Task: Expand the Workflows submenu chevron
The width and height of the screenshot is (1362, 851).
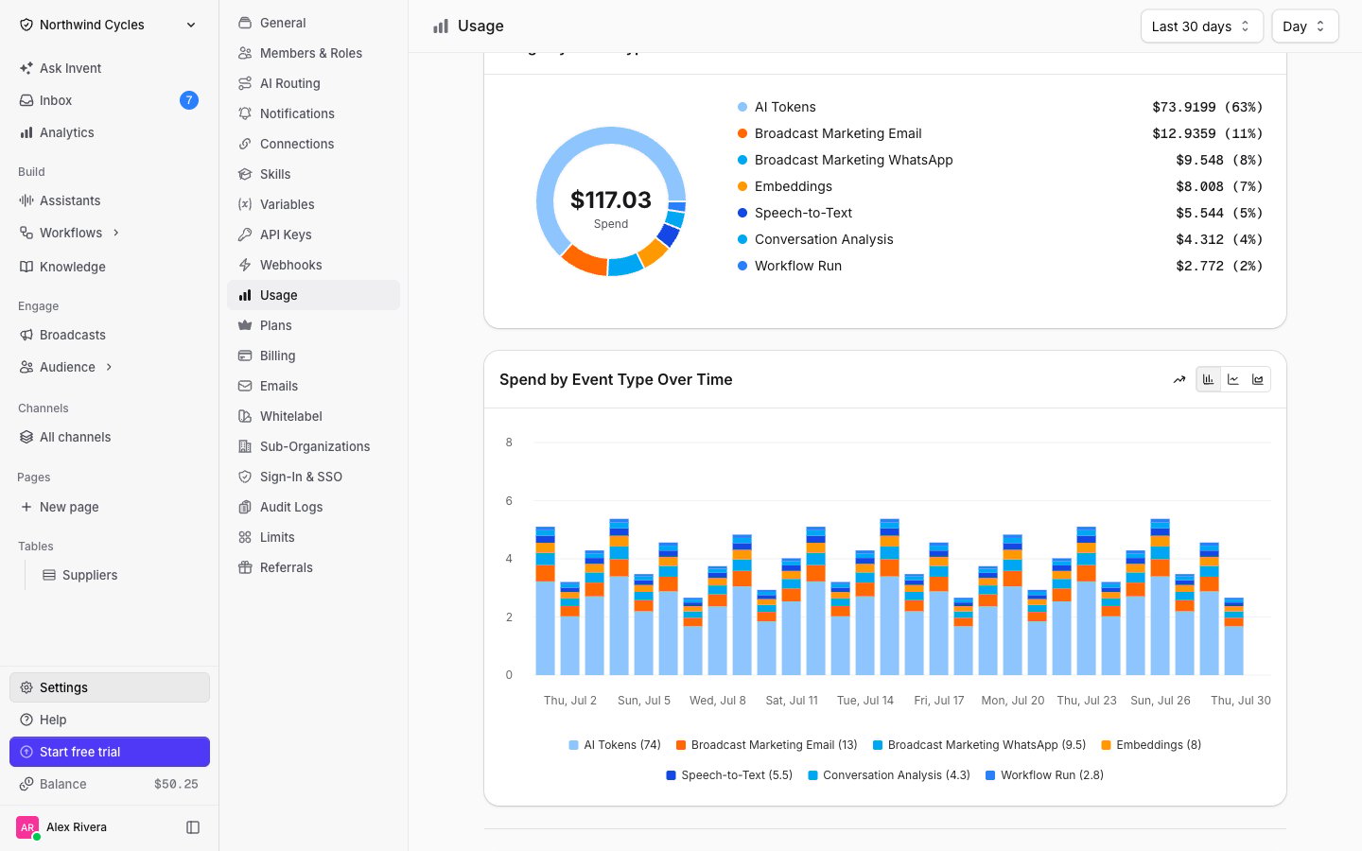Action: 116,233
